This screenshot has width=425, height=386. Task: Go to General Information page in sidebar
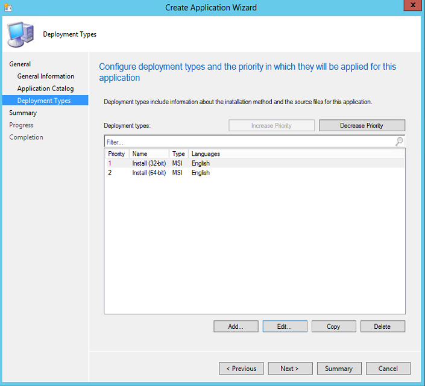[x=46, y=76]
